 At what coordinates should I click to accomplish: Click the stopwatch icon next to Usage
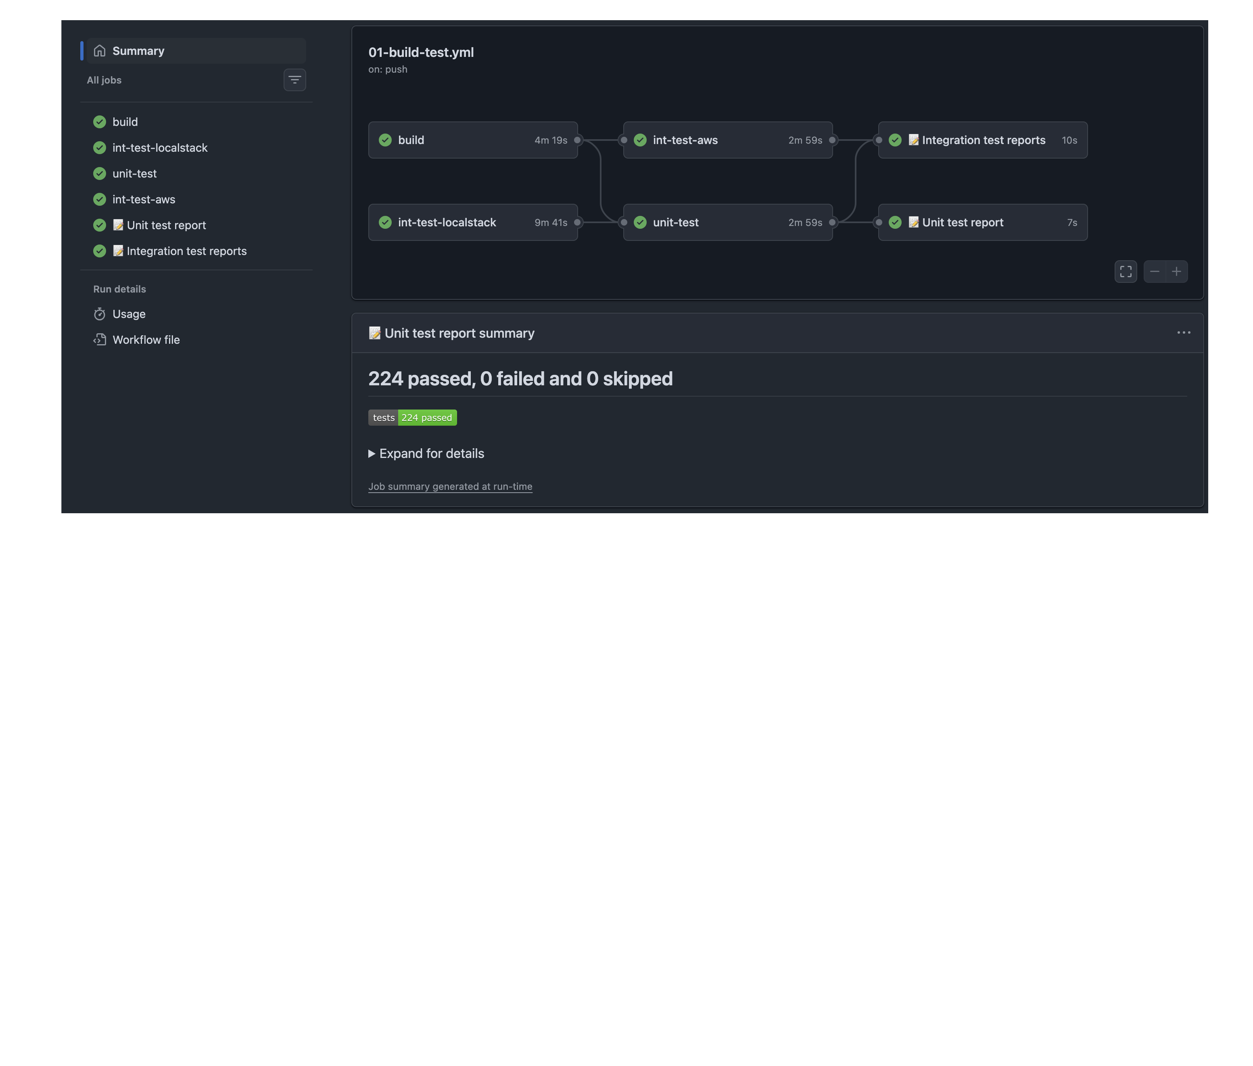click(100, 314)
